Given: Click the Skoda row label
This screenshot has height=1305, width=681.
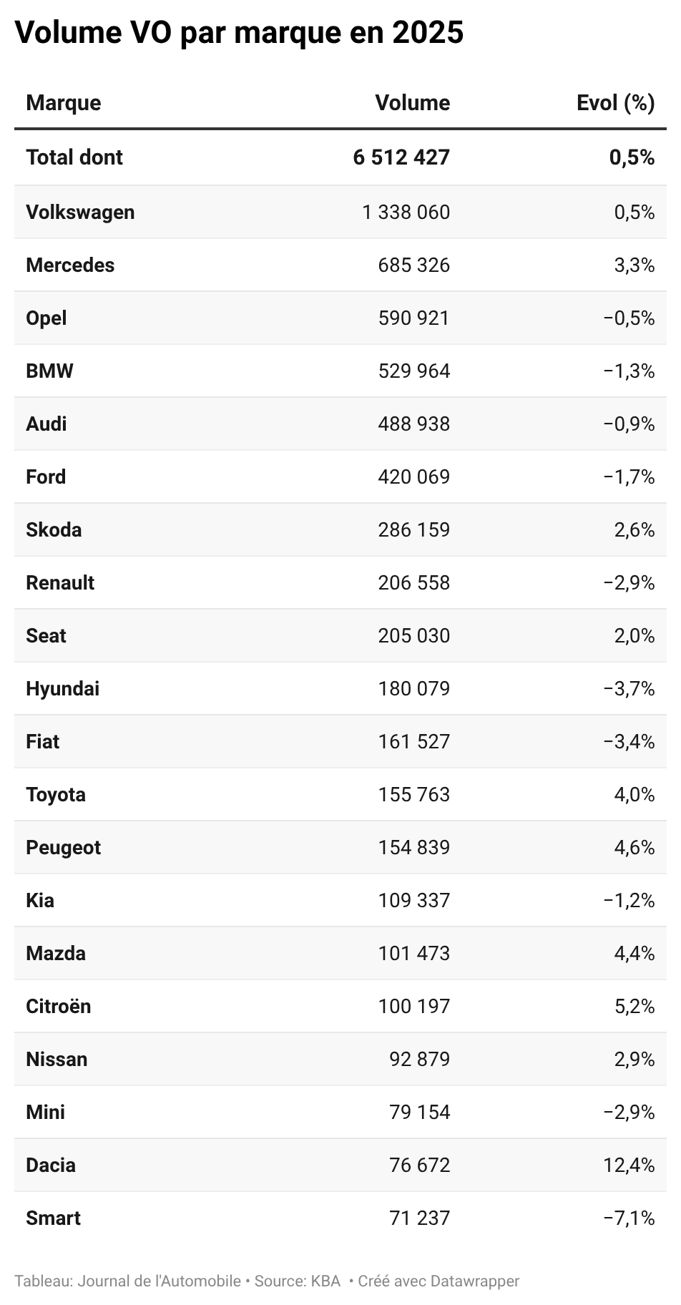Looking at the screenshot, I should coord(54,530).
